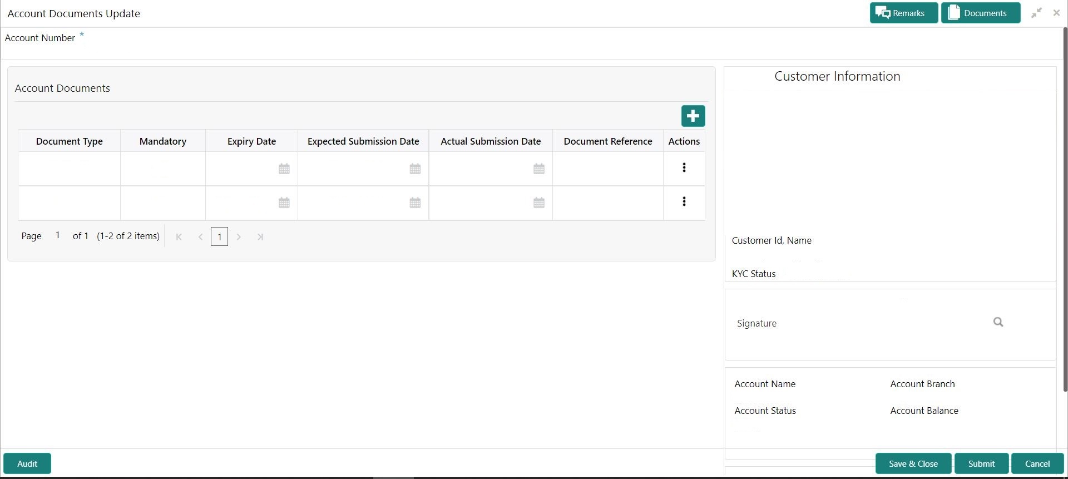Click the Customer Information heading
The width and height of the screenshot is (1068, 479).
[837, 76]
